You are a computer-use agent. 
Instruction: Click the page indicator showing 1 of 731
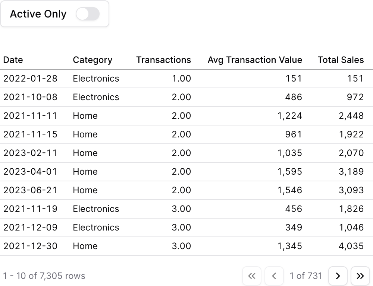pos(306,276)
